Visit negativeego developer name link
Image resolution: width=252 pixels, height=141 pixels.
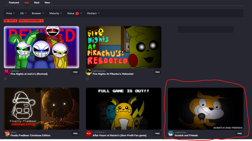click(x=180, y=132)
